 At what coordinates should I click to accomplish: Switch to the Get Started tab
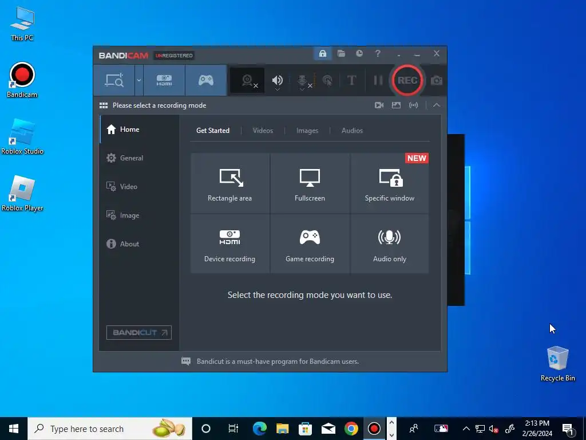pos(213,131)
